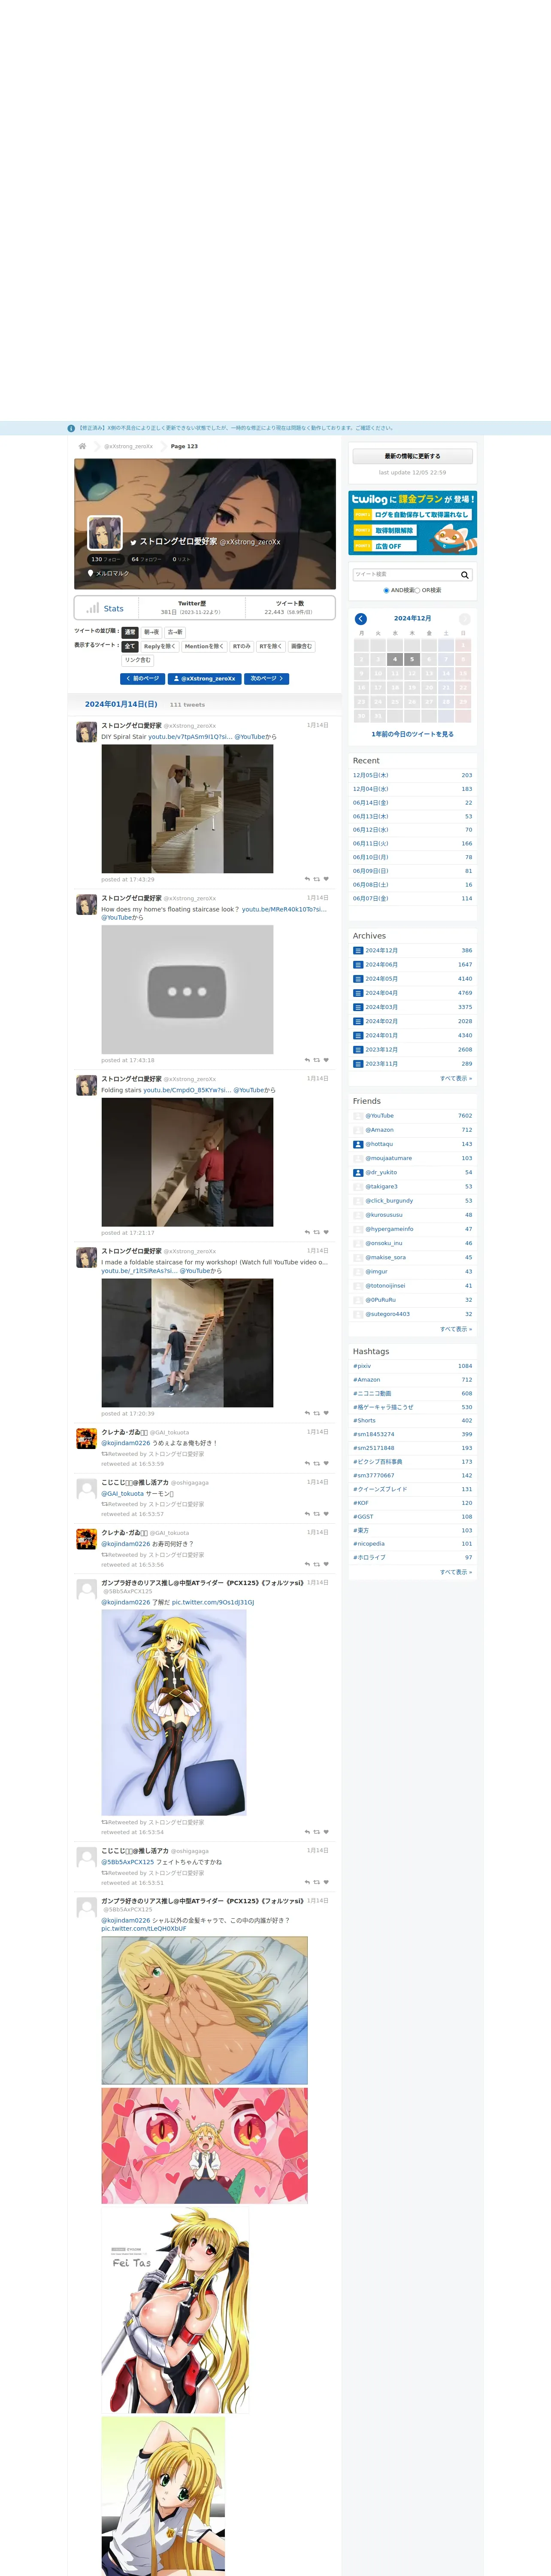Click retweet icon on floating staircase tweet
This screenshot has height=2576, width=551.
(317, 1060)
